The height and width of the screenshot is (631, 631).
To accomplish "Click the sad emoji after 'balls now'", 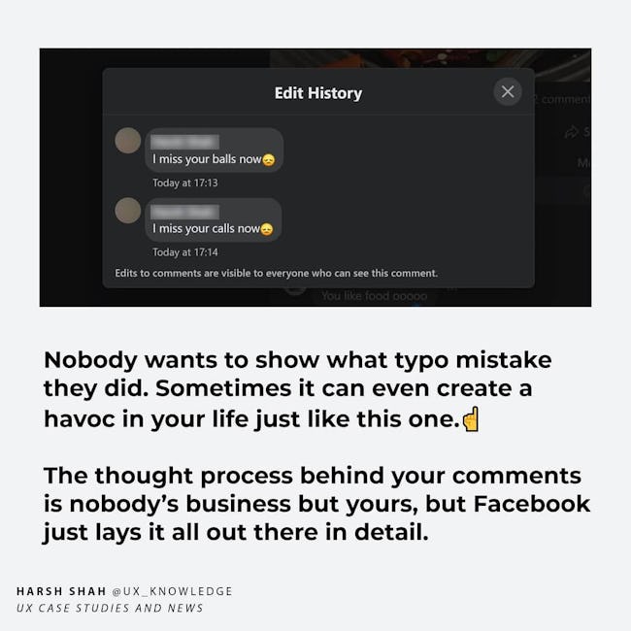I will coord(268,160).
